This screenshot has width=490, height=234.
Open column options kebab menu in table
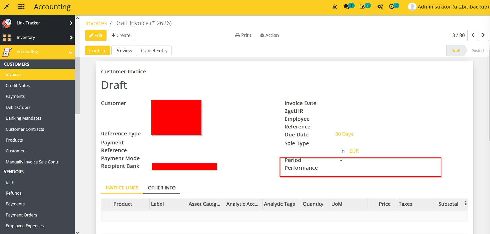[466, 203]
